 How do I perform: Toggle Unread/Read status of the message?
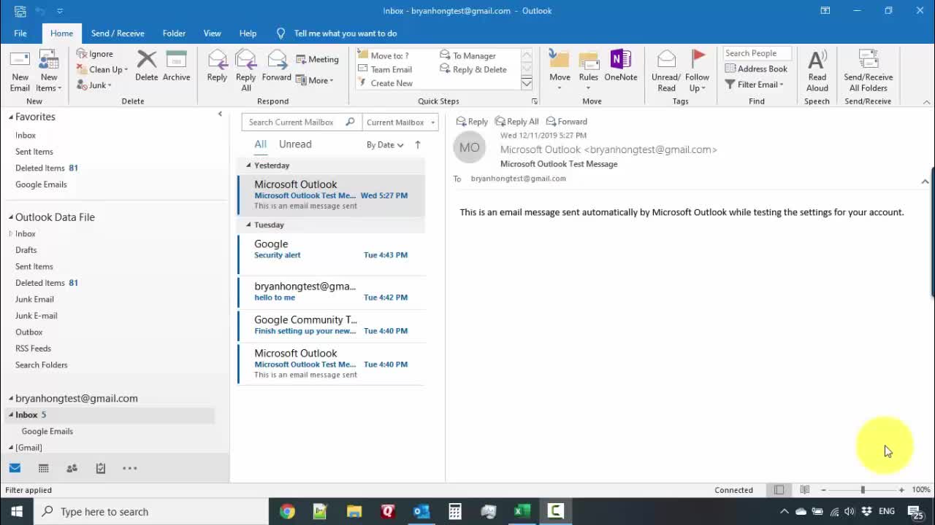665,71
